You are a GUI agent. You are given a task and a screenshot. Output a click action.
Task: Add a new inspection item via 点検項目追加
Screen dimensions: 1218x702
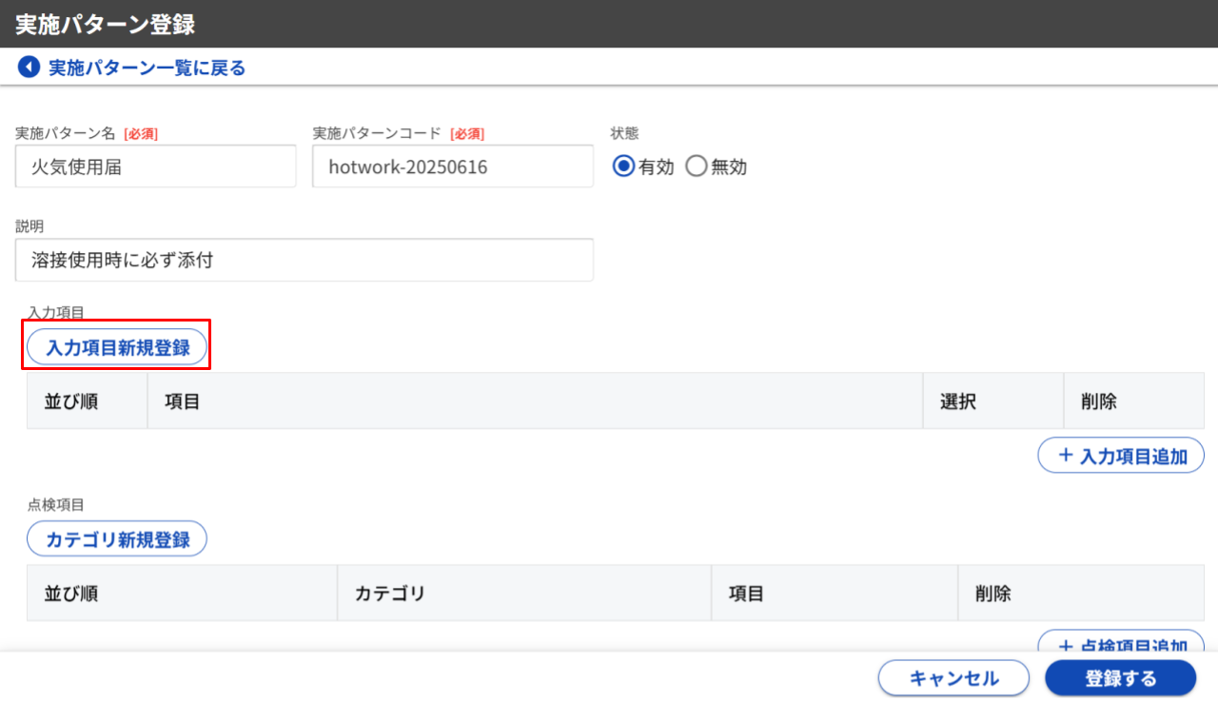[1121, 645]
